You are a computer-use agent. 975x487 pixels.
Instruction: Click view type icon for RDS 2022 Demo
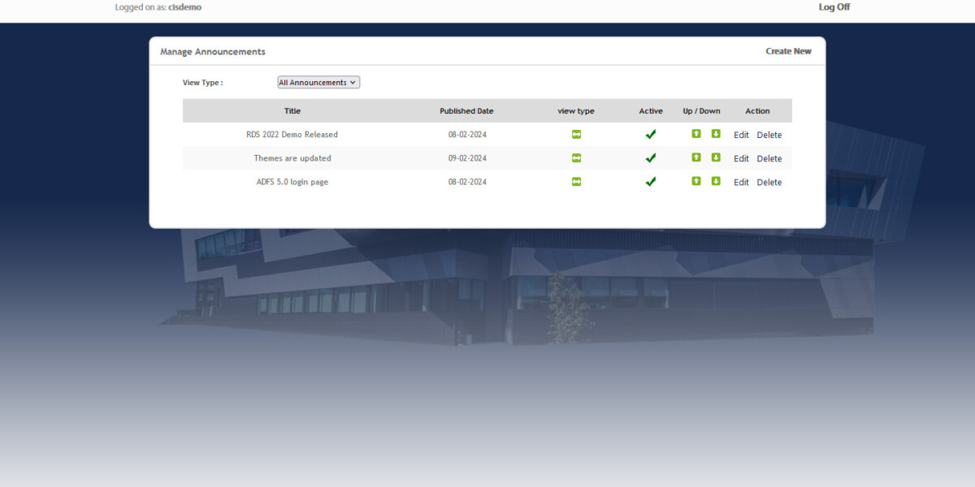[x=576, y=135]
